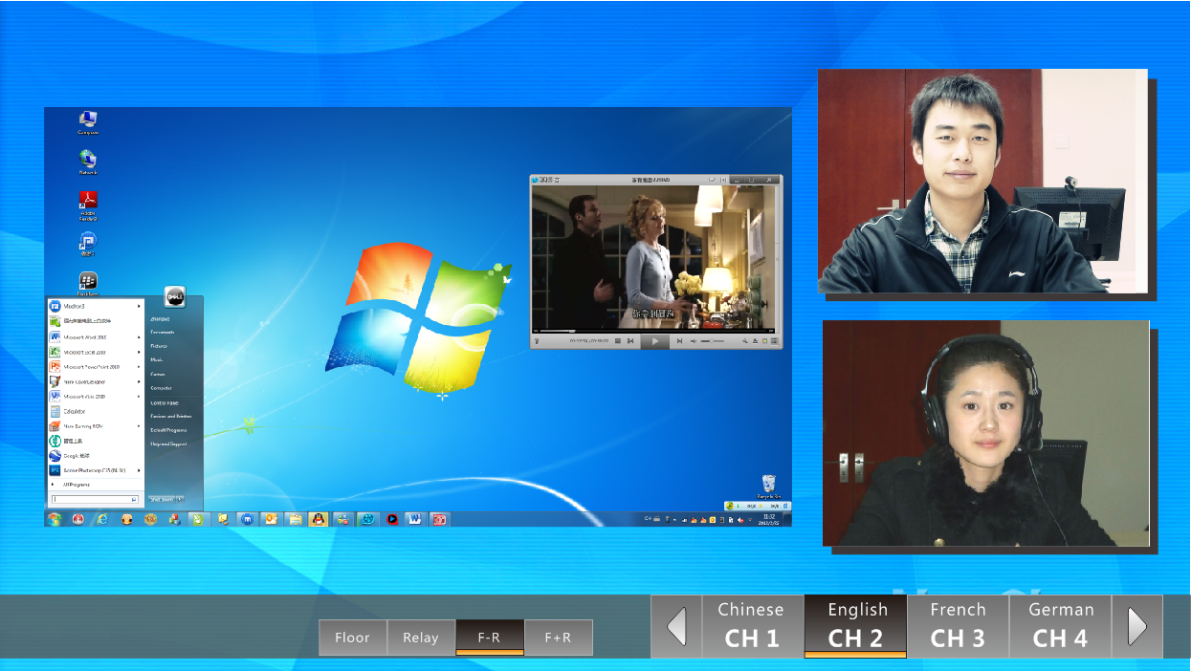Image resolution: width=1191 pixels, height=671 pixels.
Task: Stop the video in the media player
Action: click(618, 341)
